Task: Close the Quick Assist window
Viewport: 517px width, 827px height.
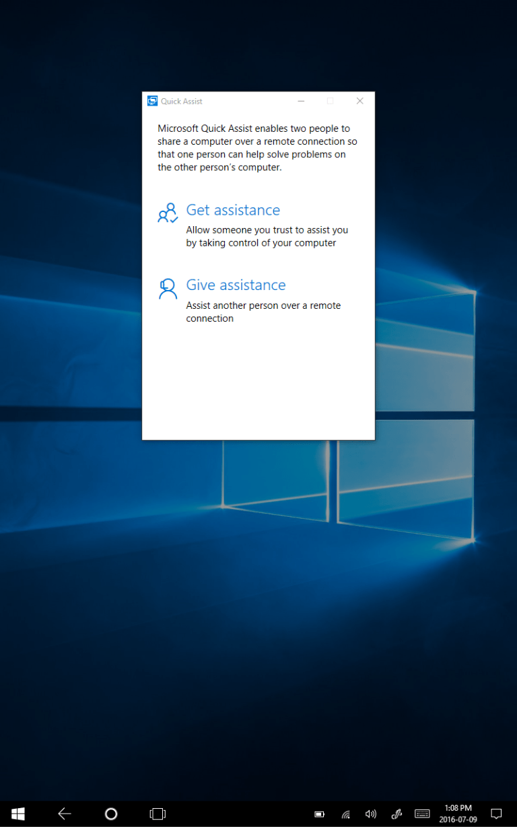Action: pos(359,101)
